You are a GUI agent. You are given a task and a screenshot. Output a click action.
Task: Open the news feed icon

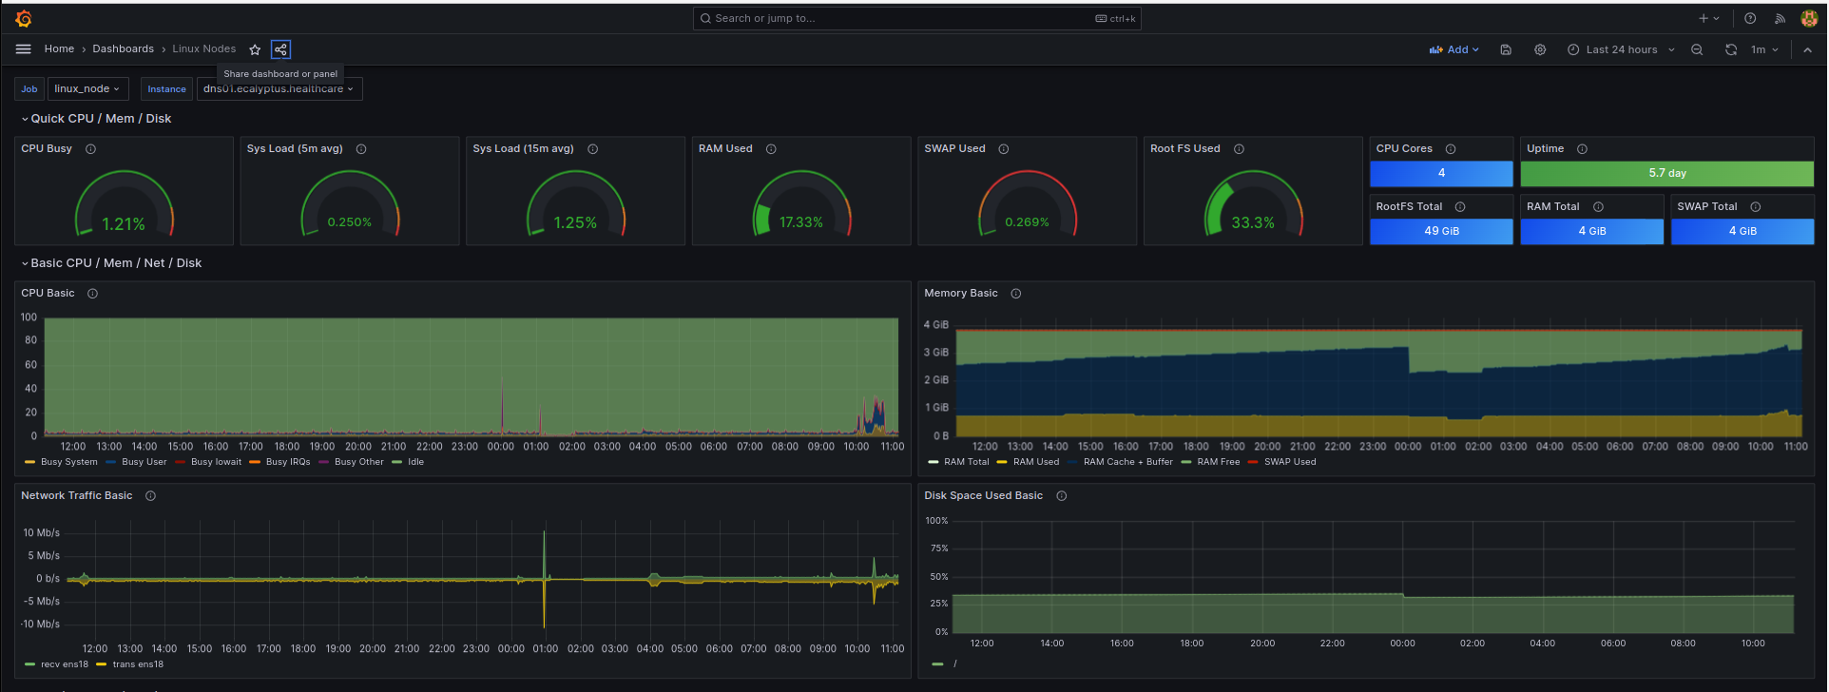pos(1780,18)
